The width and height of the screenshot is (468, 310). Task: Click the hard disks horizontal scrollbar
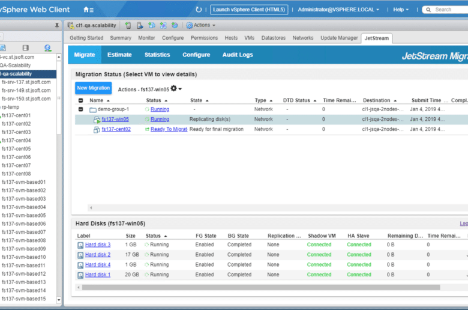tap(261, 287)
